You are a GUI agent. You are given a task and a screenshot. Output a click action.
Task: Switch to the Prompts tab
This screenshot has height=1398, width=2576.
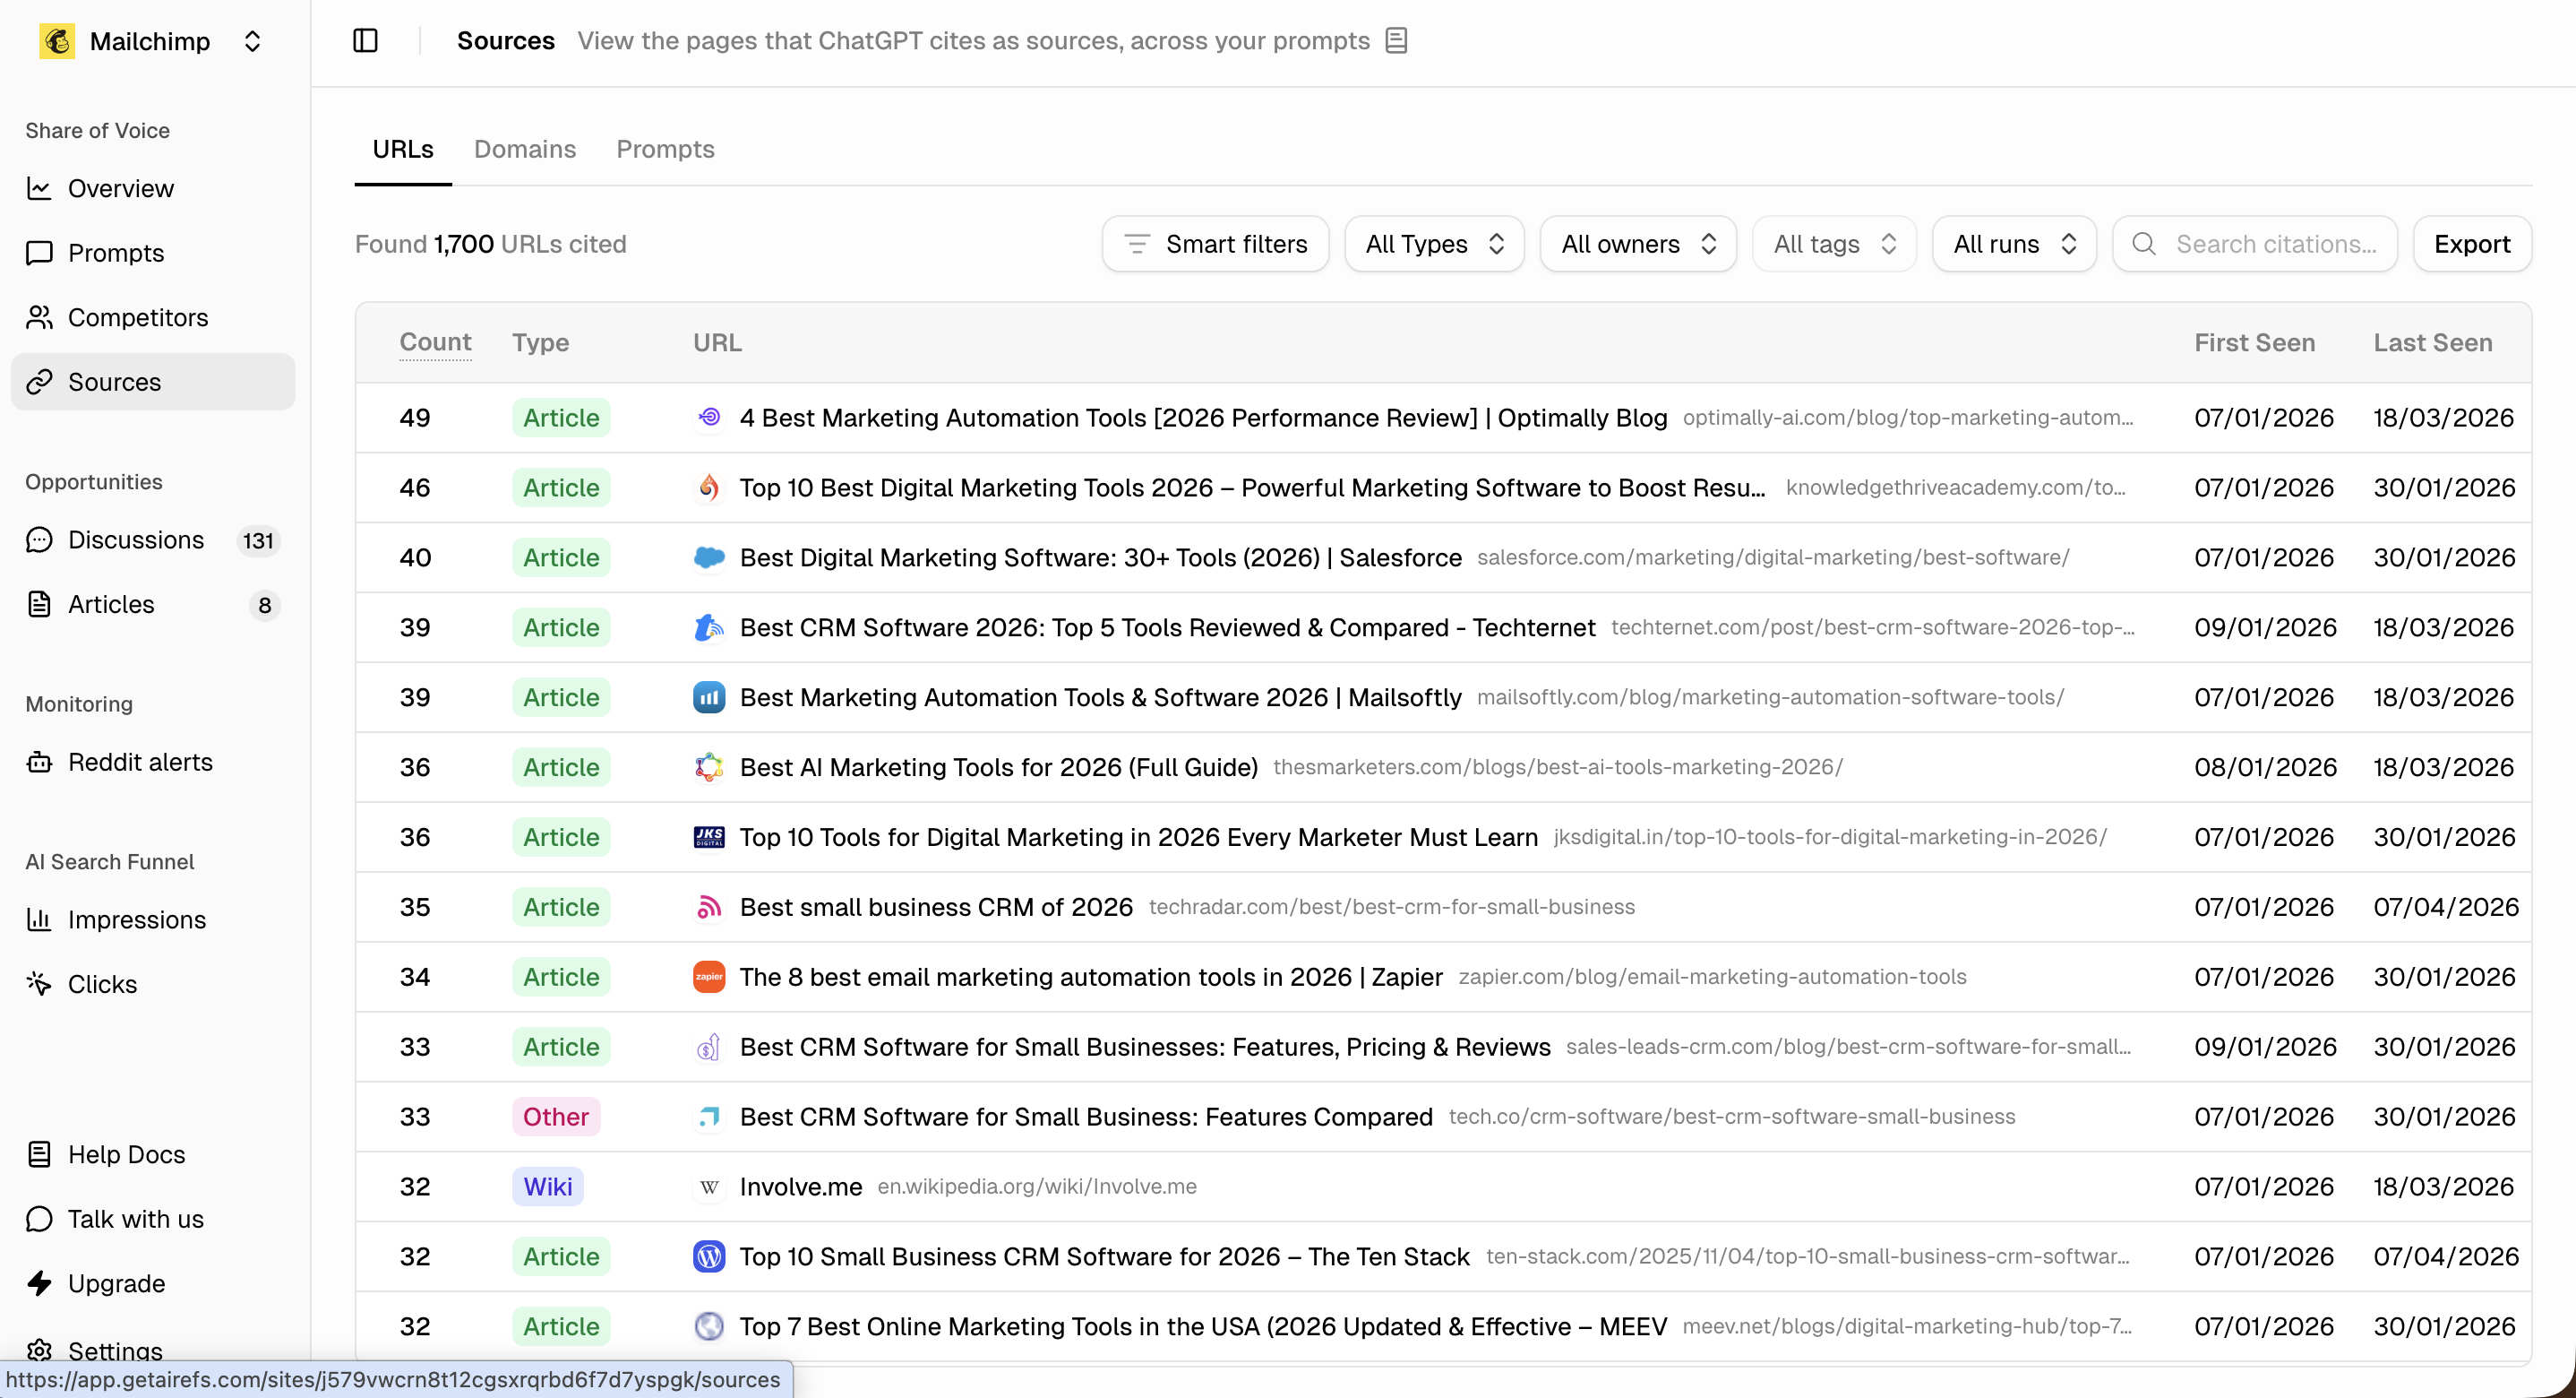tap(665, 149)
